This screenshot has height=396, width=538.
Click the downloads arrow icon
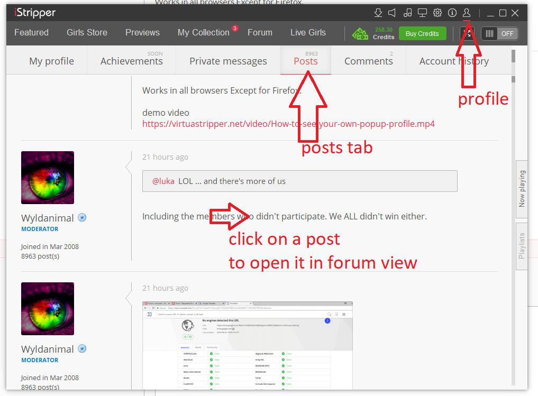[x=378, y=13]
